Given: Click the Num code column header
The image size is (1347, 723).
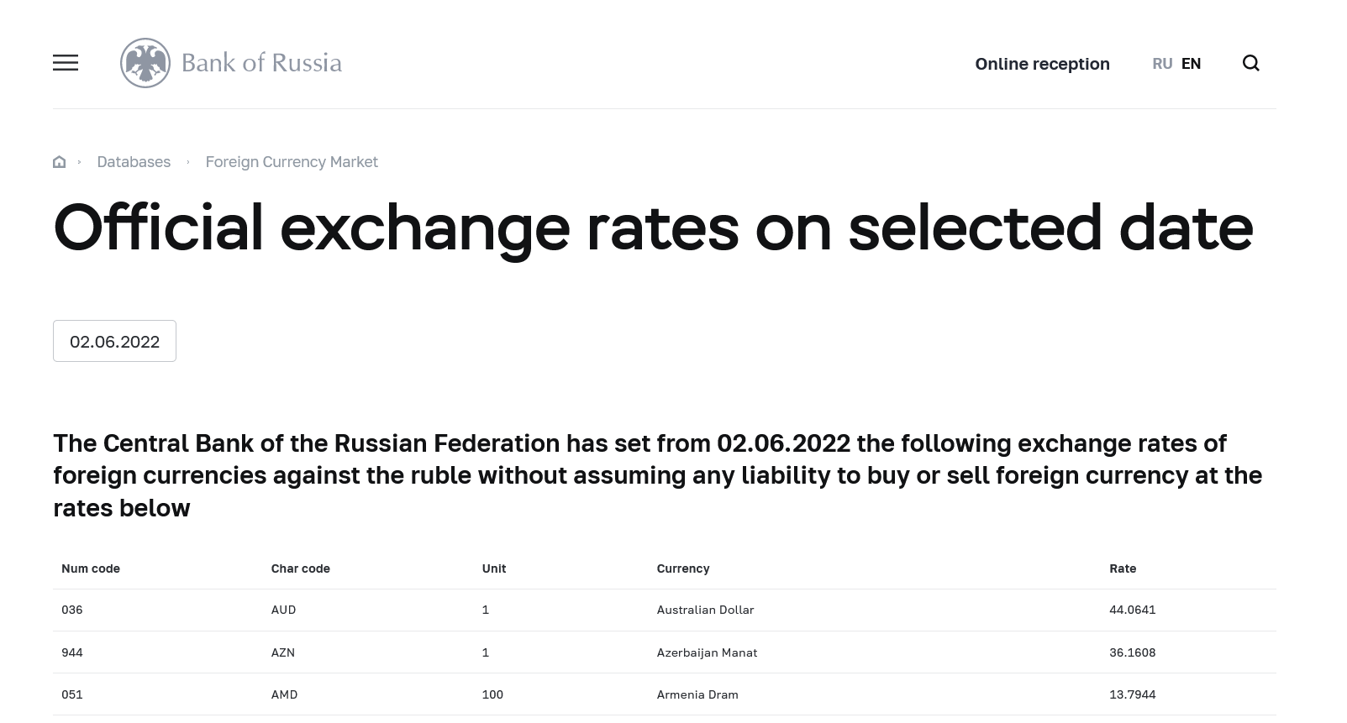Looking at the screenshot, I should tap(91, 568).
